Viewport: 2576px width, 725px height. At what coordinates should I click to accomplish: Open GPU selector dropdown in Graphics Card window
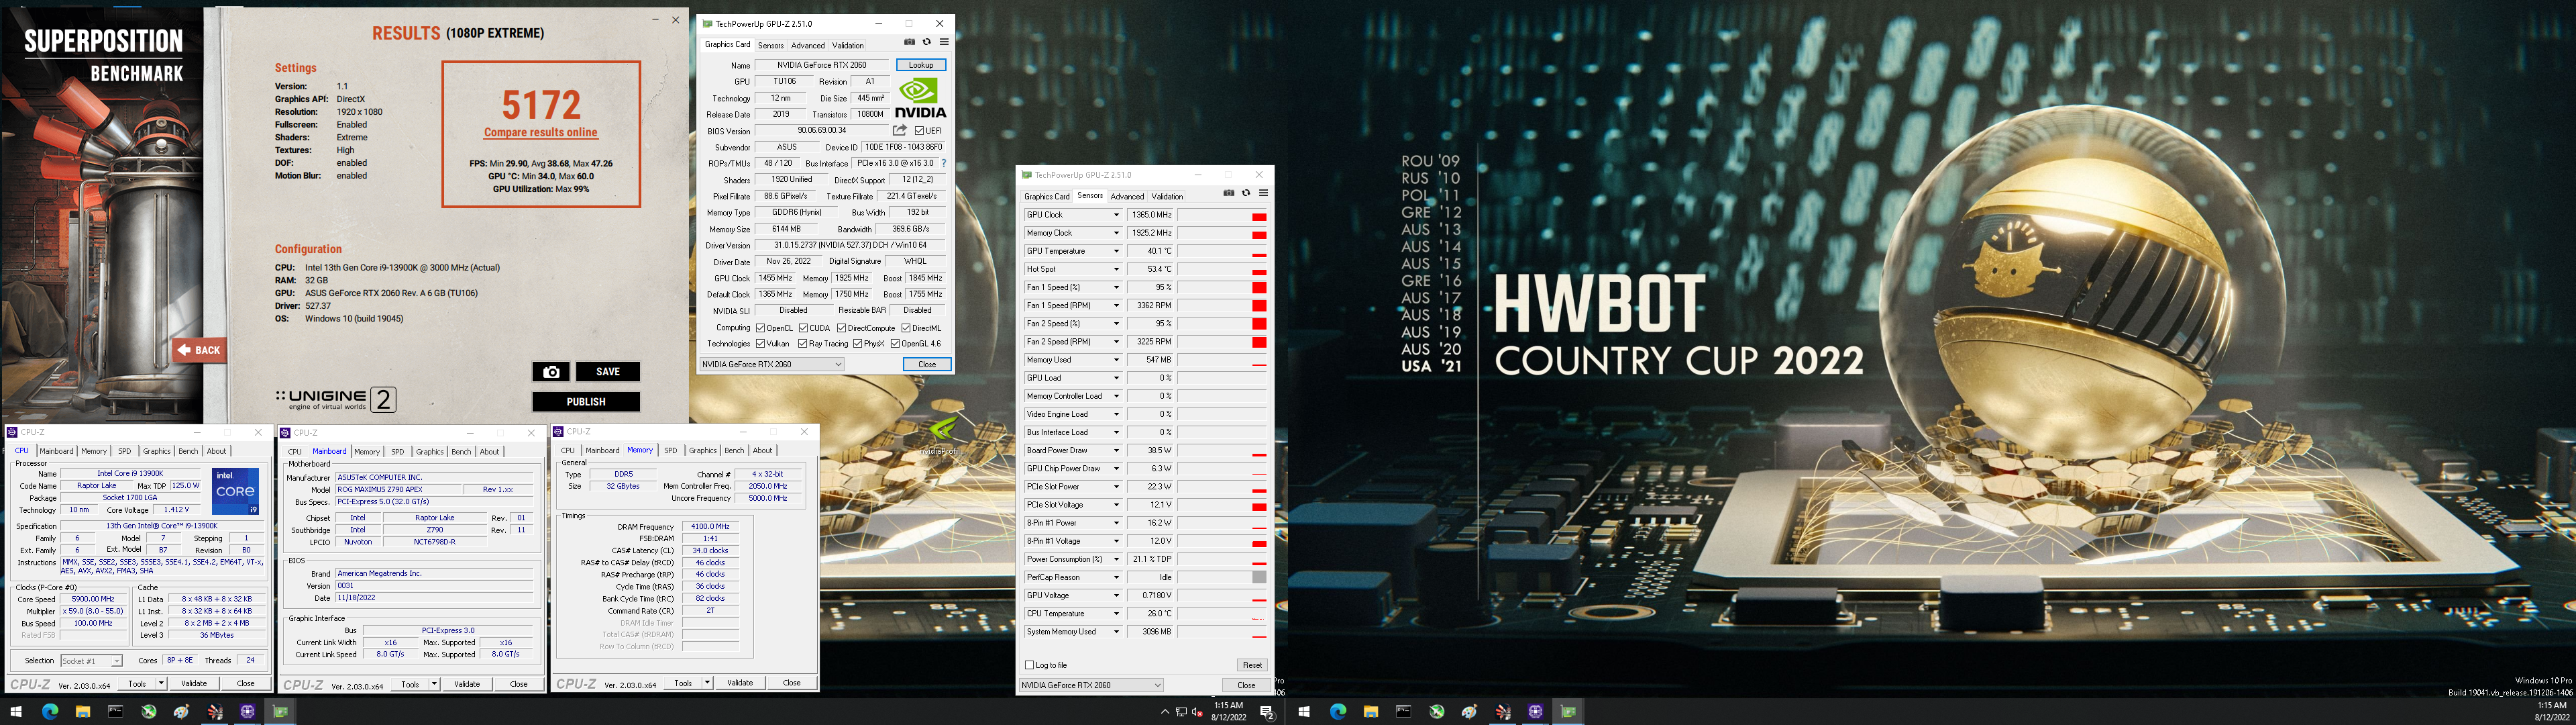click(772, 365)
